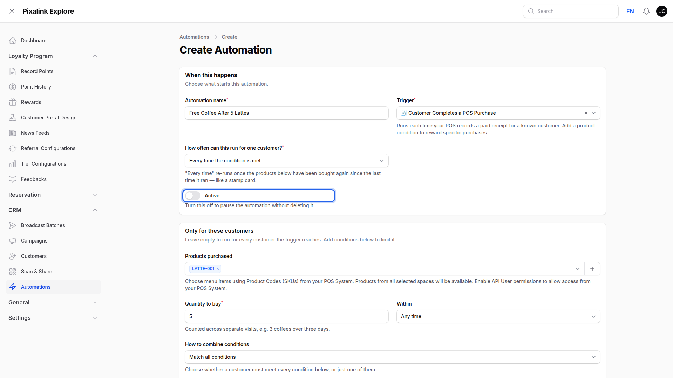The width and height of the screenshot is (673, 378).
Task: Switch language via EN button
Action: point(630,11)
